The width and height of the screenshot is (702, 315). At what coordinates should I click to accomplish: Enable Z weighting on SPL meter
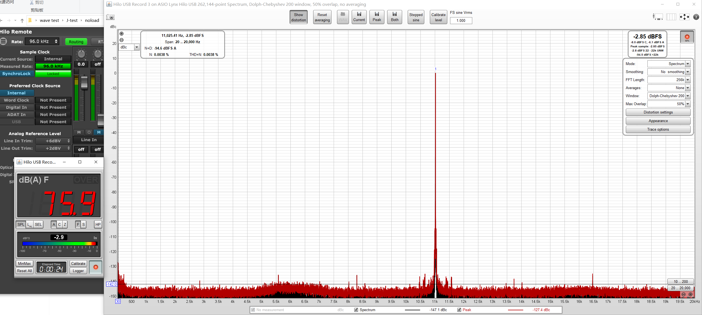pyautogui.click(x=65, y=224)
